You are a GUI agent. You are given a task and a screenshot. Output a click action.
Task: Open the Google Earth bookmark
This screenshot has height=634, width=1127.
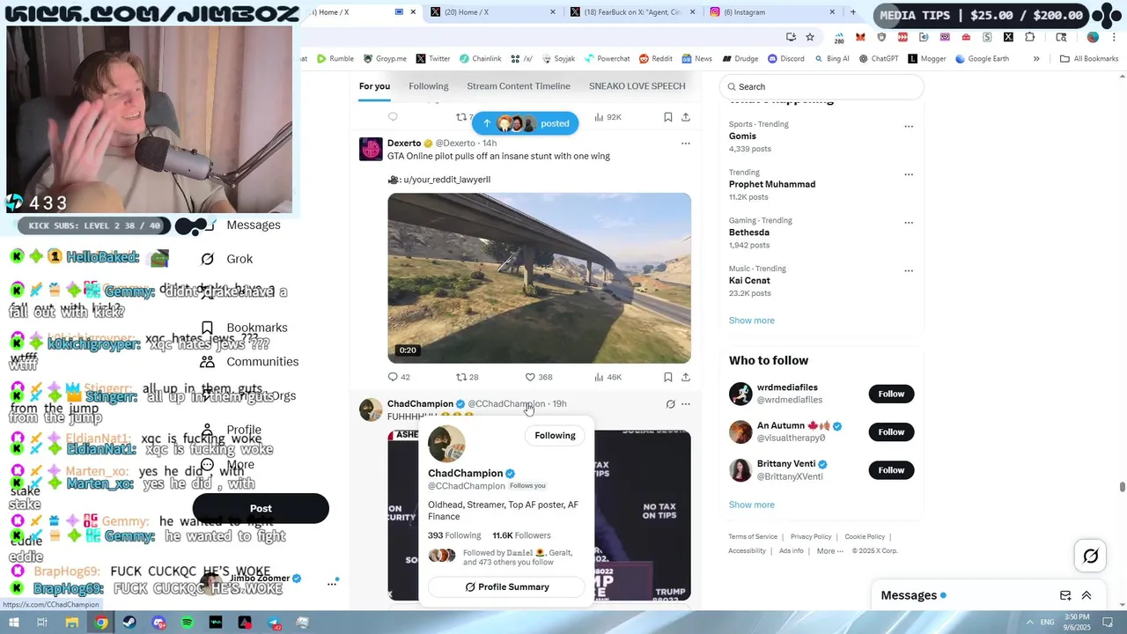pyautogui.click(x=982, y=59)
